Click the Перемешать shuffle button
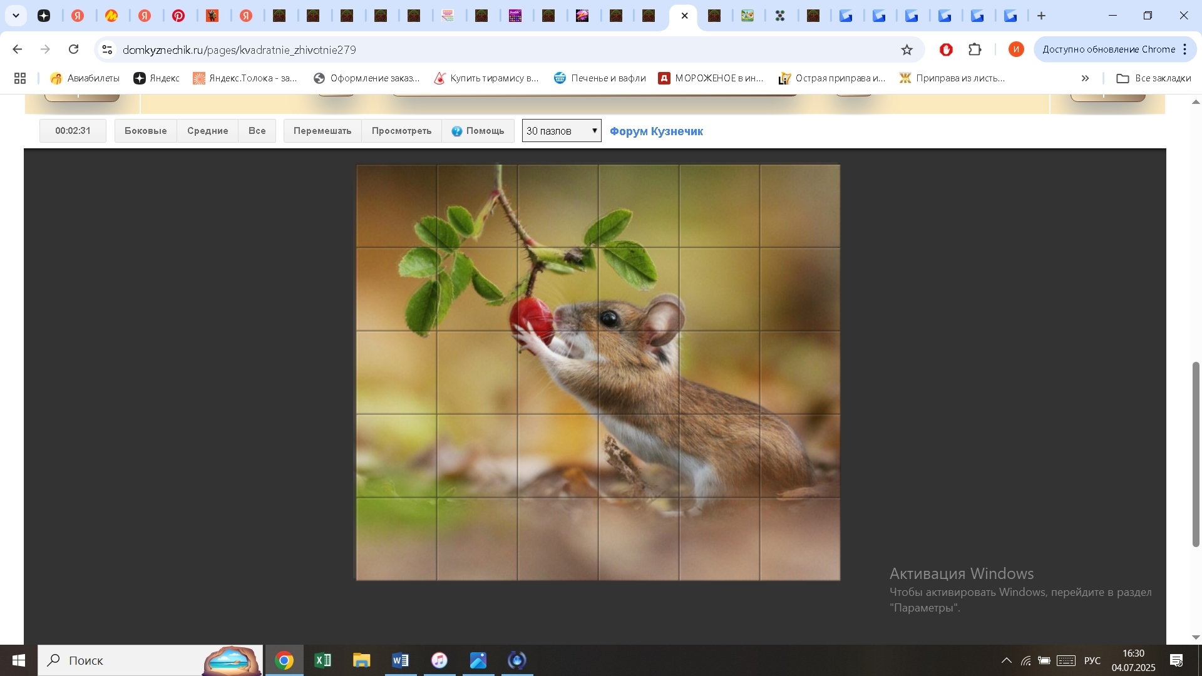The image size is (1202, 676). pos(322,131)
